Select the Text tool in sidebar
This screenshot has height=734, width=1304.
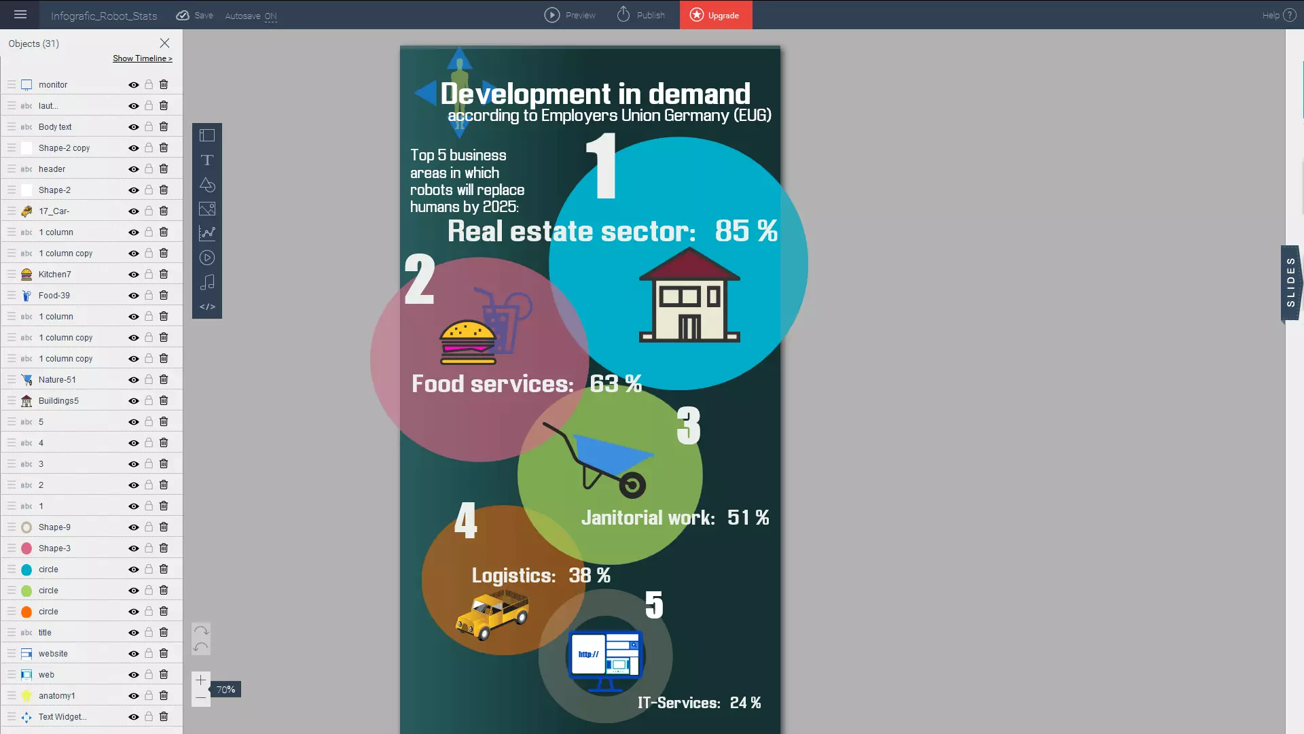click(207, 160)
